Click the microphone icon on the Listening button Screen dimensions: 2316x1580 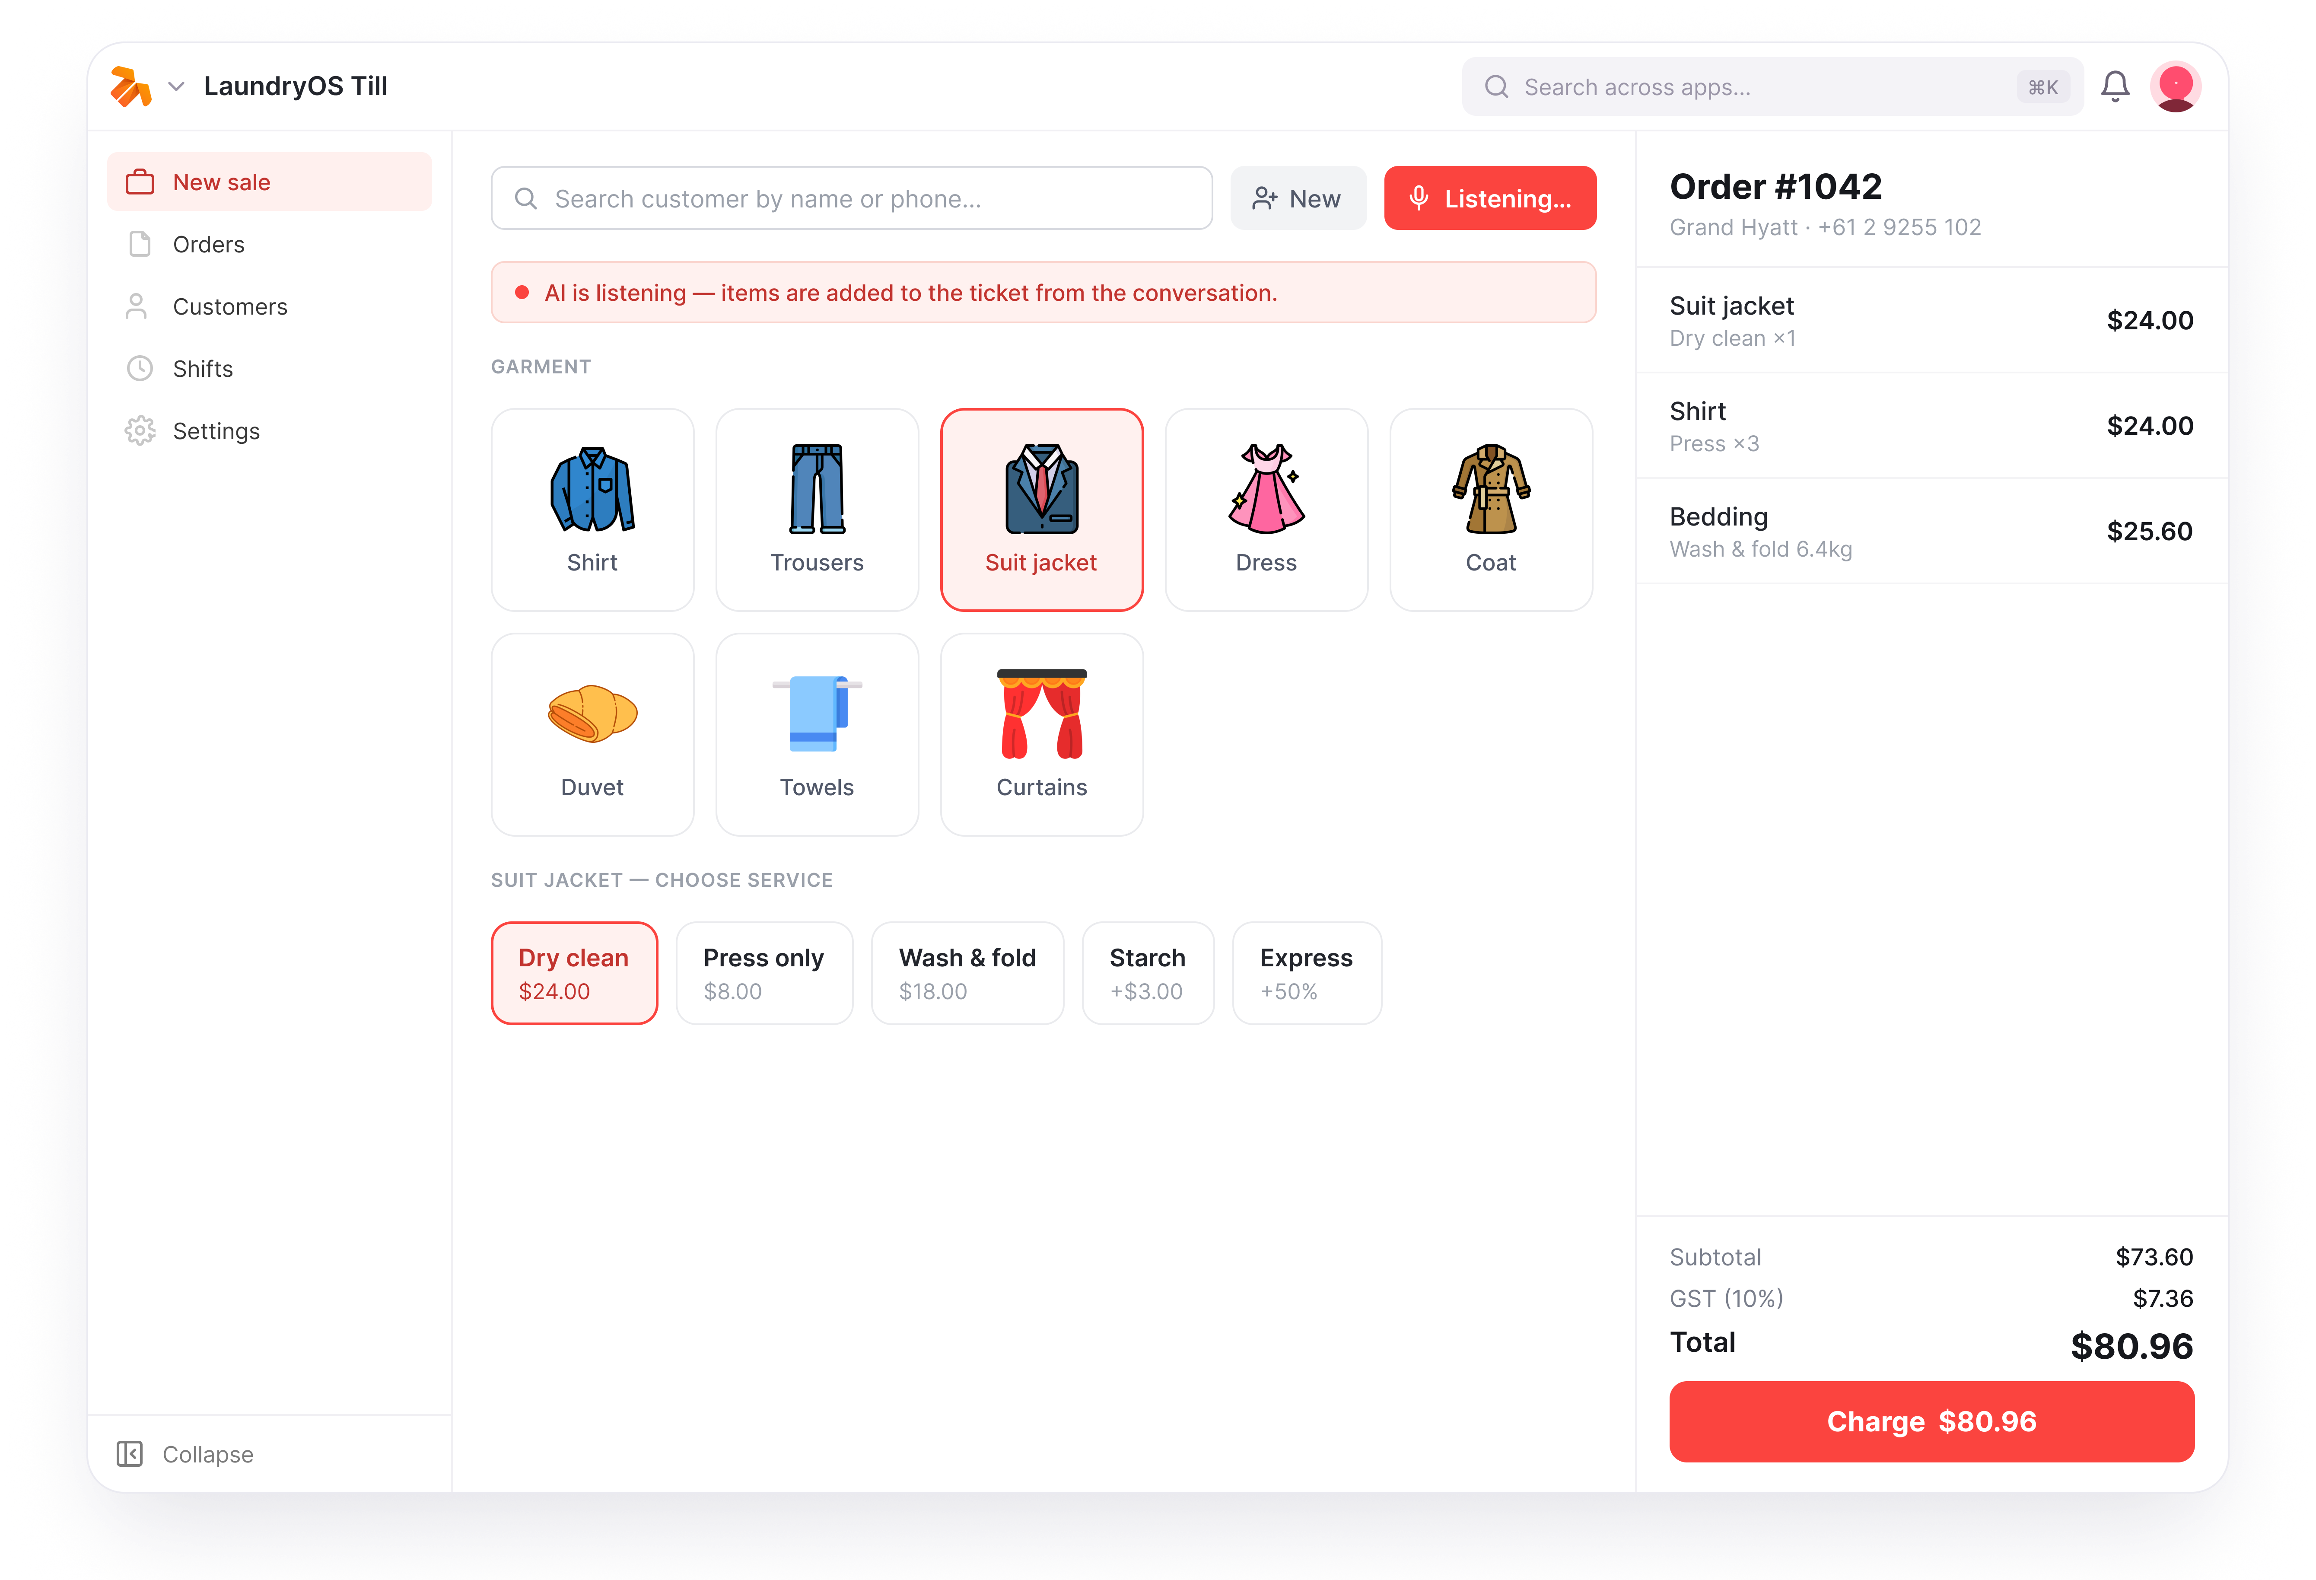coord(1419,198)
